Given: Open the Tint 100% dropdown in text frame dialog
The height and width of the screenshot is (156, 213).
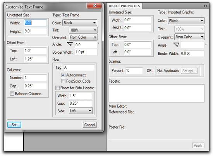Looking at the screenshot, I should [83, 30].
